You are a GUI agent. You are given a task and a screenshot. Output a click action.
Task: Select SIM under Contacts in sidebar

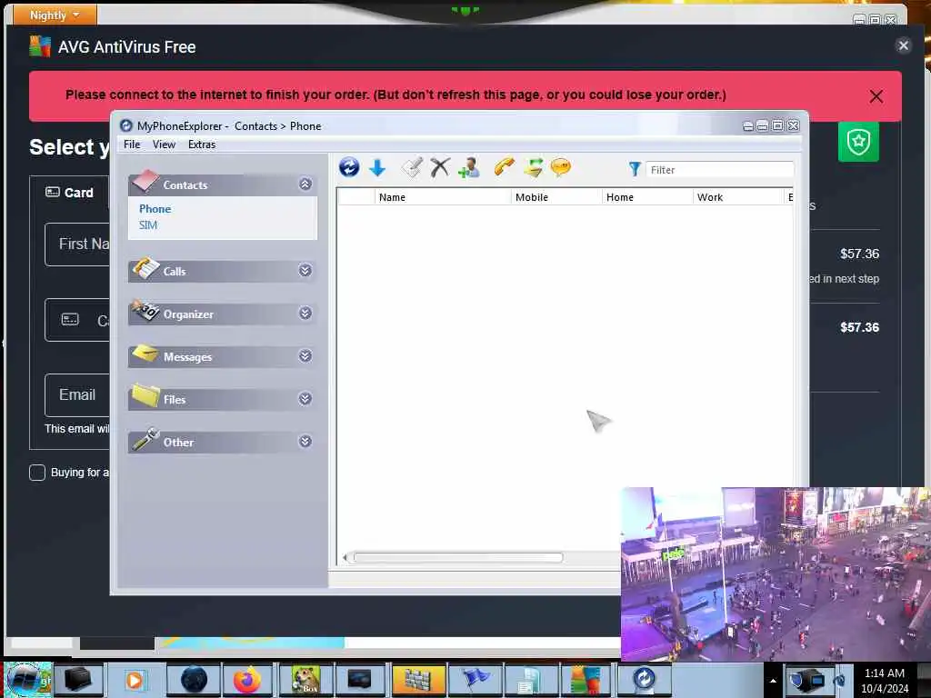[148, 225]
